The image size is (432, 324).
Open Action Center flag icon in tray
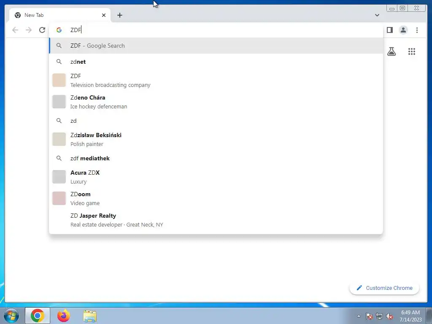[369, 316]
